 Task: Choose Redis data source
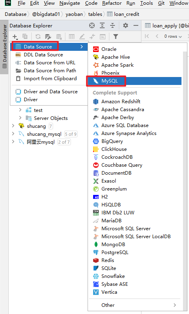pyautogui.click(x=135, y=260)
